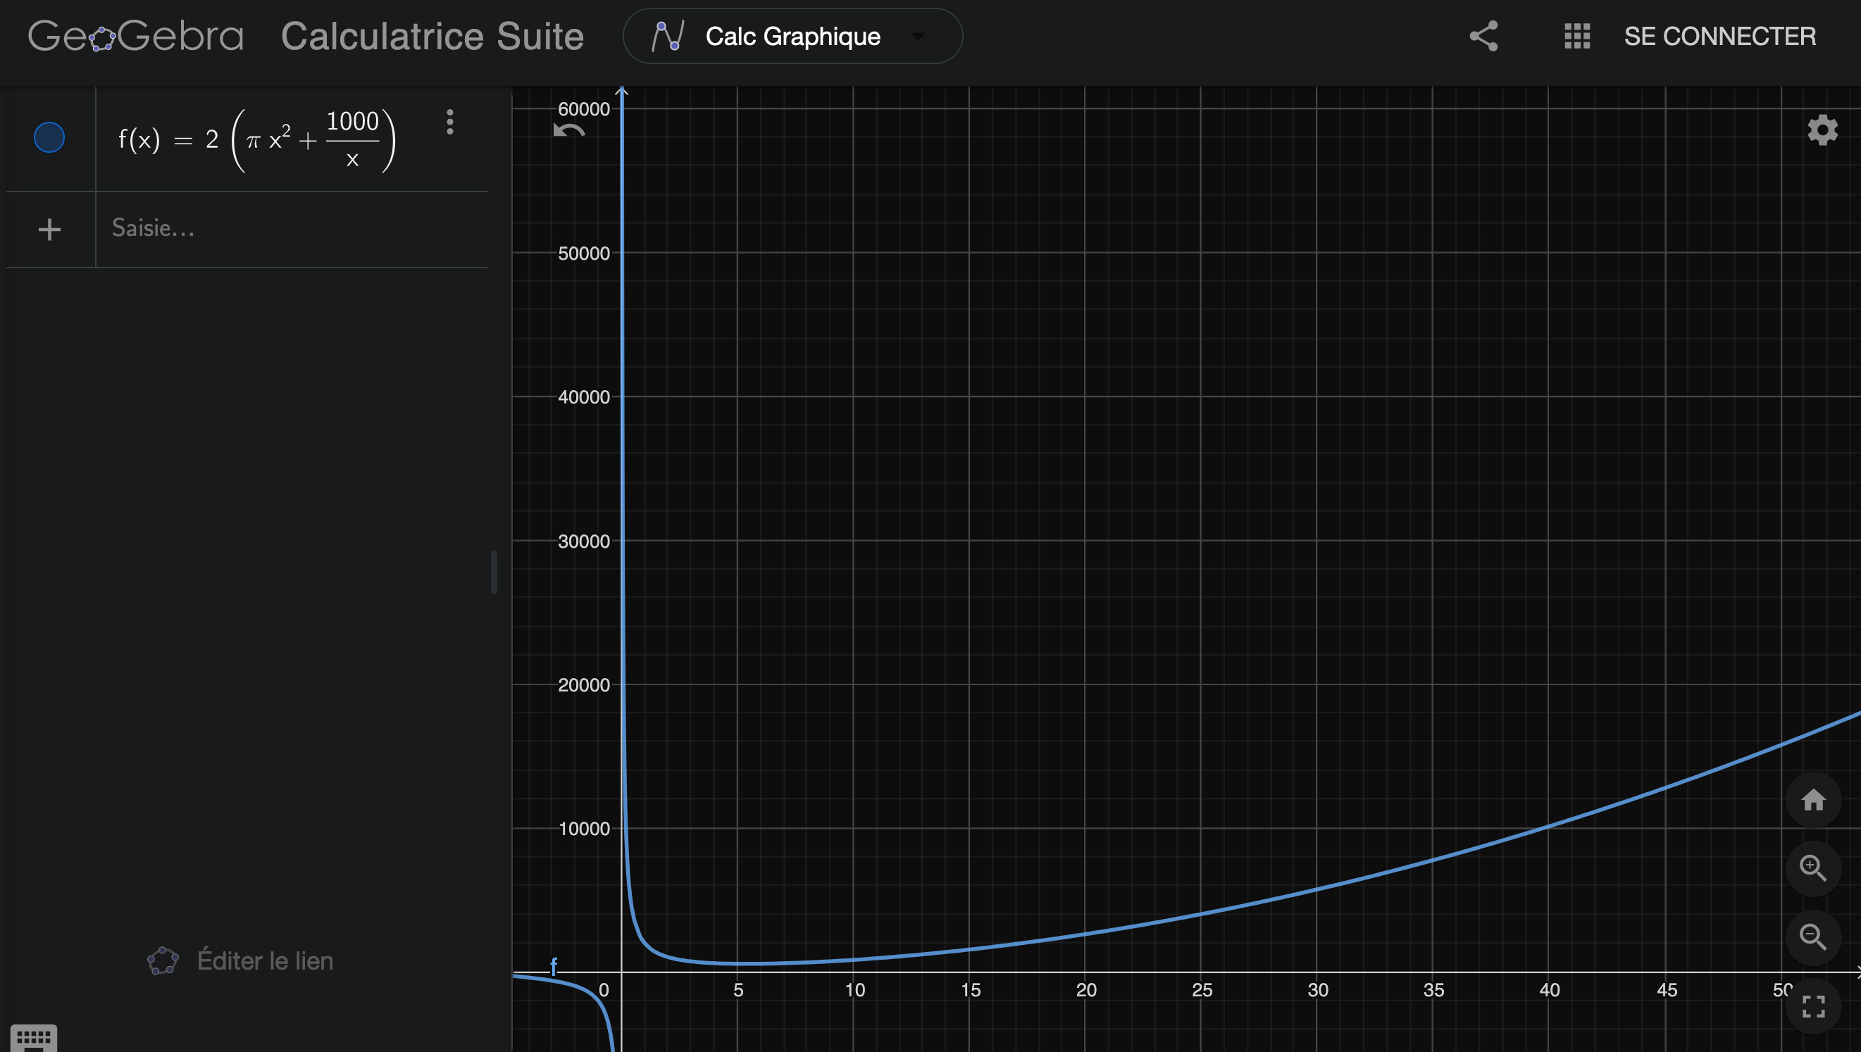Enter fullscreen mode

coord(1812,1006)
